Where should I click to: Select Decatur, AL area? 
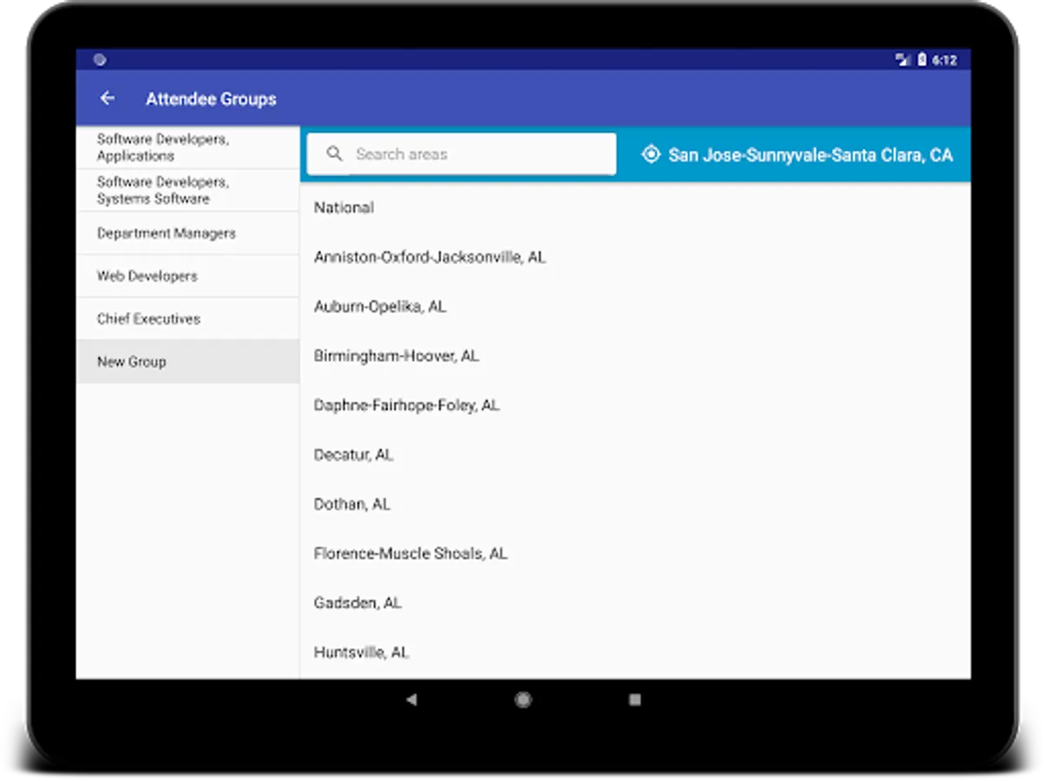(635, 455)
